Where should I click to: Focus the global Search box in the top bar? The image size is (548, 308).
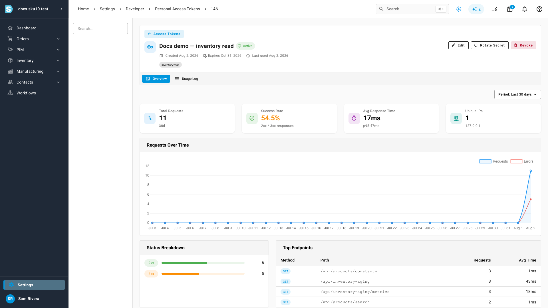click(412, 9)
